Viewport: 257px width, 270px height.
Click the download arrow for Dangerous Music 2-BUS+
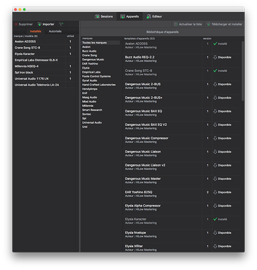215,98
